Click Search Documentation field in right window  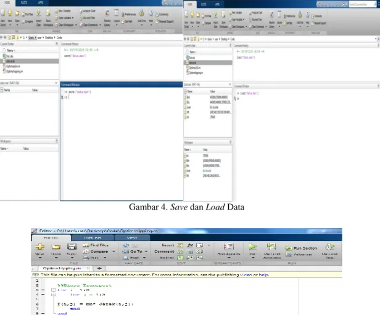click(x=363, y=4)
